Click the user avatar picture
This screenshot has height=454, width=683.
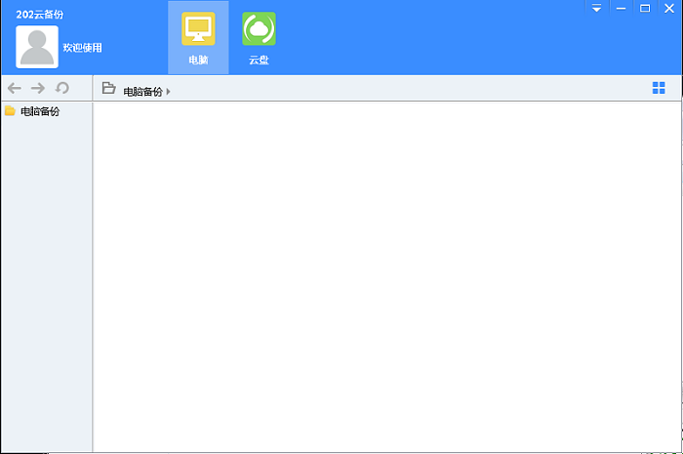(37, 47)
